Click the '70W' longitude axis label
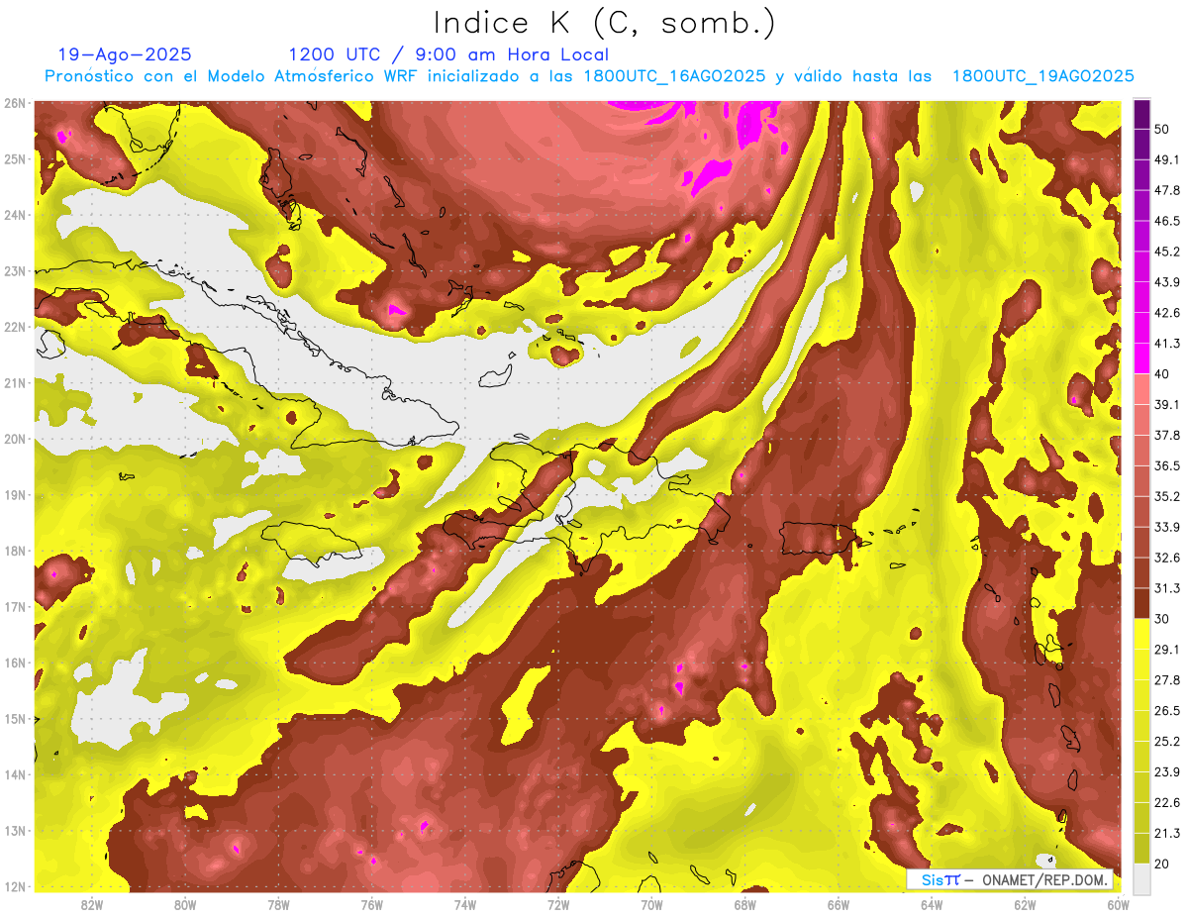The width and height of the screenshot is (1188, 918). (x=651, y=904)
